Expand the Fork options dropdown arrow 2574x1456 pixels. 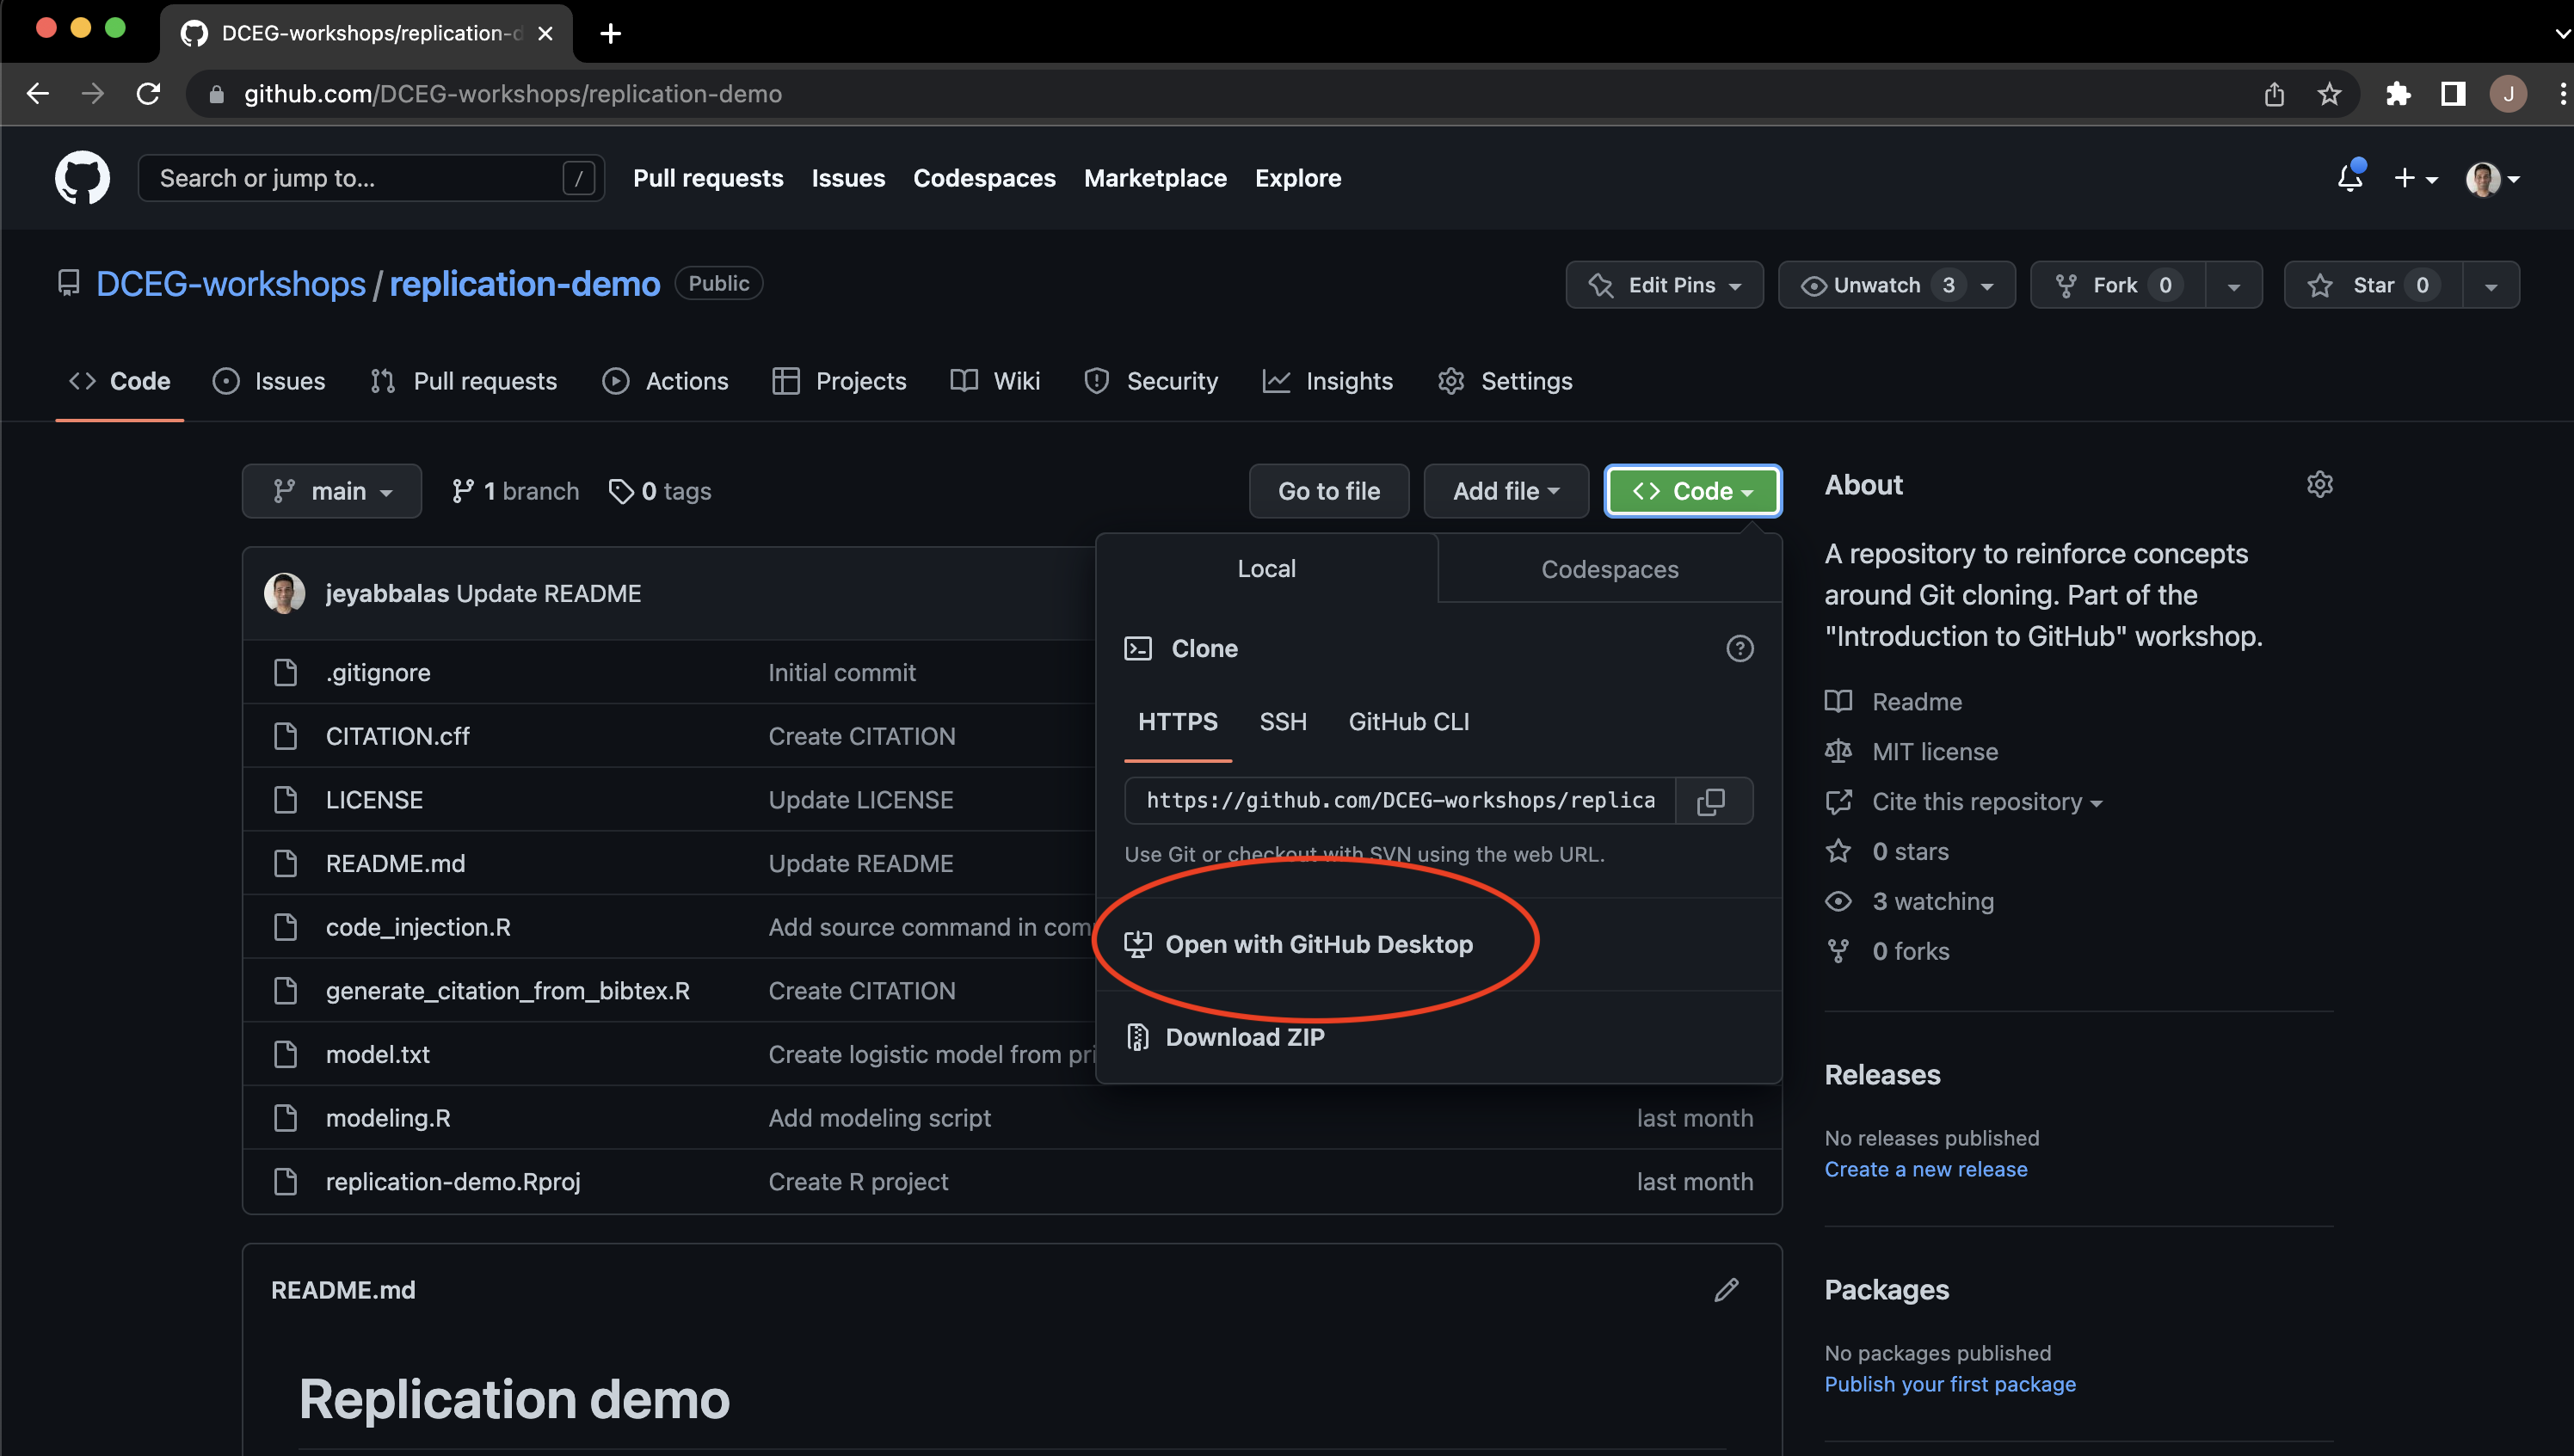(x=2233, y=285)
